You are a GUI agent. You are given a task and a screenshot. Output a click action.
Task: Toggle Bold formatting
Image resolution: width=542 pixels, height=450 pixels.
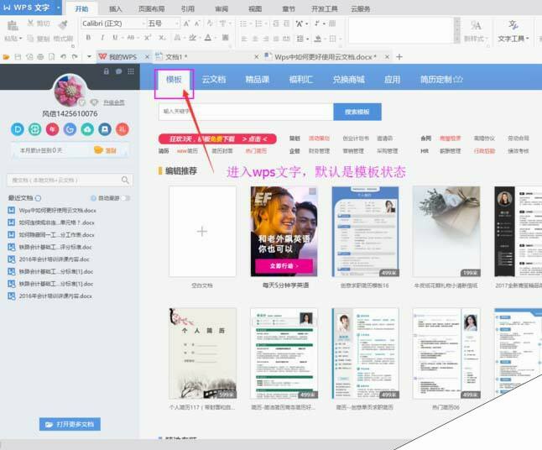tap(88, 37)
